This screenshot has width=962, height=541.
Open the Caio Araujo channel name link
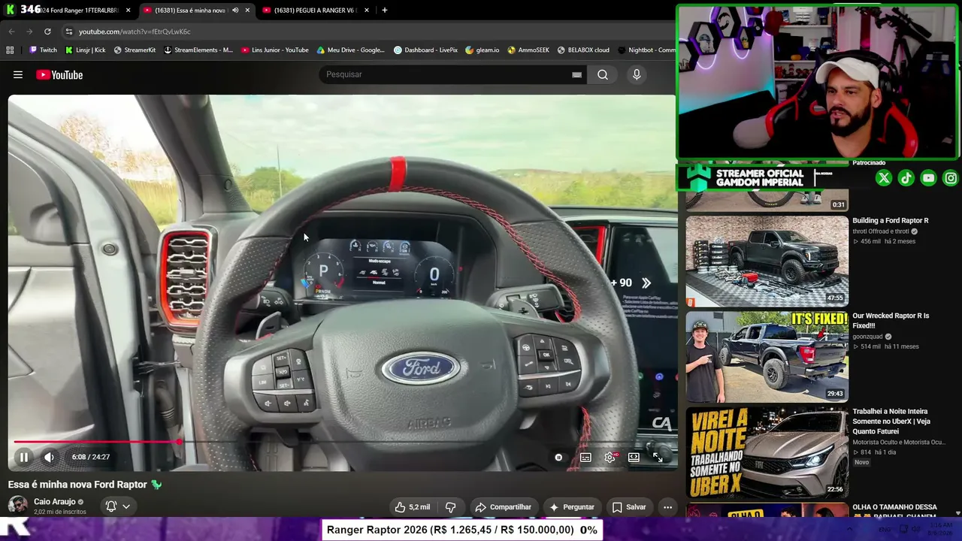click(x=54, y=502)
